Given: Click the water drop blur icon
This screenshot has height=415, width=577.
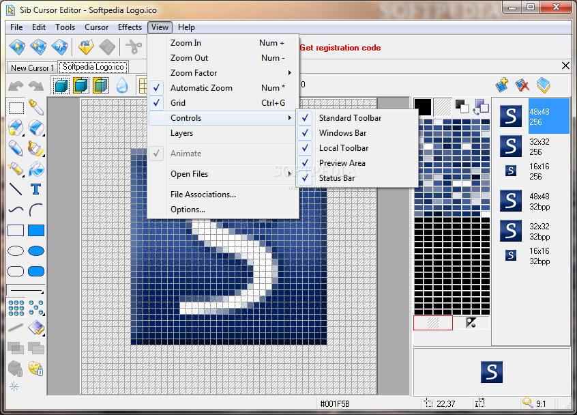Looking at the screenshot, I should [122, 86].
